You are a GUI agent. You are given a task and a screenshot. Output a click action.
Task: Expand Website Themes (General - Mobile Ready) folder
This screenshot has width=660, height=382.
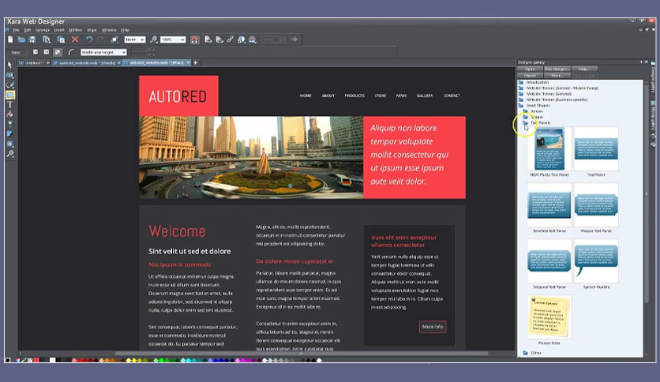coord(521,88)
